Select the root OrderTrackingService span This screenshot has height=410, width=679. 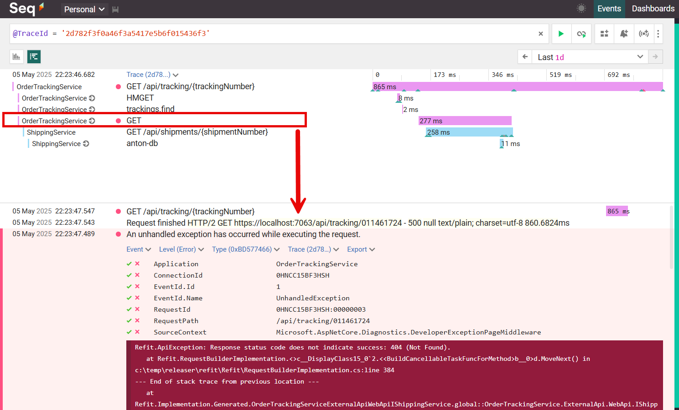(49, 86)
